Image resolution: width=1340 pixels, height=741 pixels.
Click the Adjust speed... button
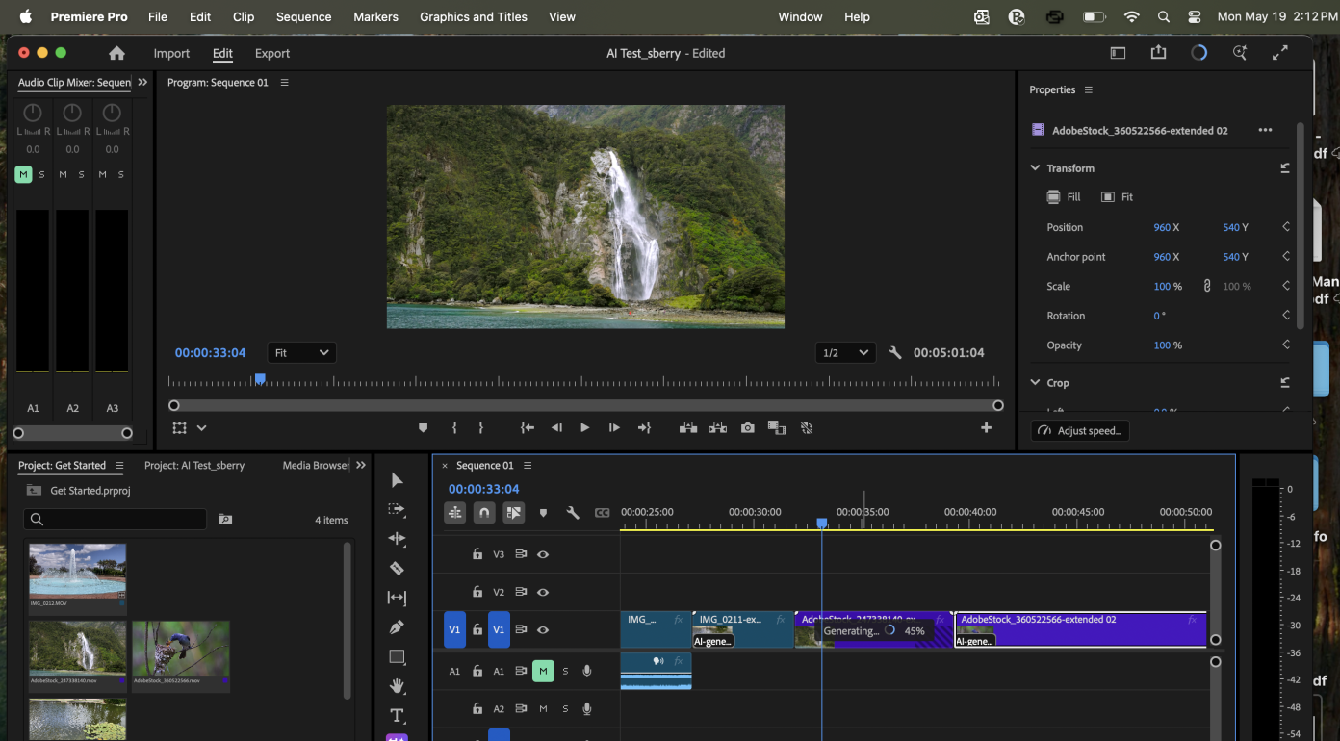pyautogui.click(x=1079, y=431)
